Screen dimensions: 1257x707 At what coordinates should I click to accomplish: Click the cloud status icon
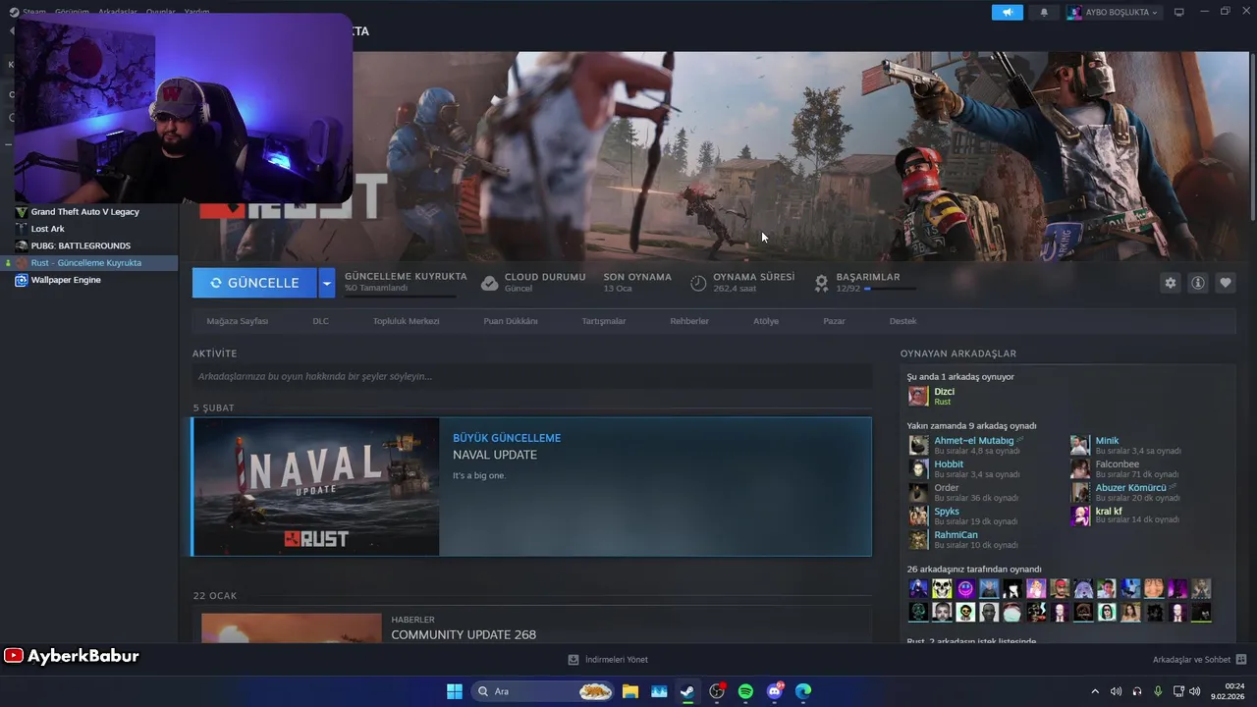coord(489,283)
